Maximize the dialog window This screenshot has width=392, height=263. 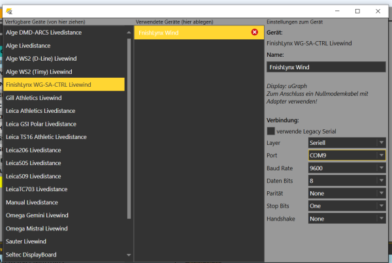tap(357, 11)
